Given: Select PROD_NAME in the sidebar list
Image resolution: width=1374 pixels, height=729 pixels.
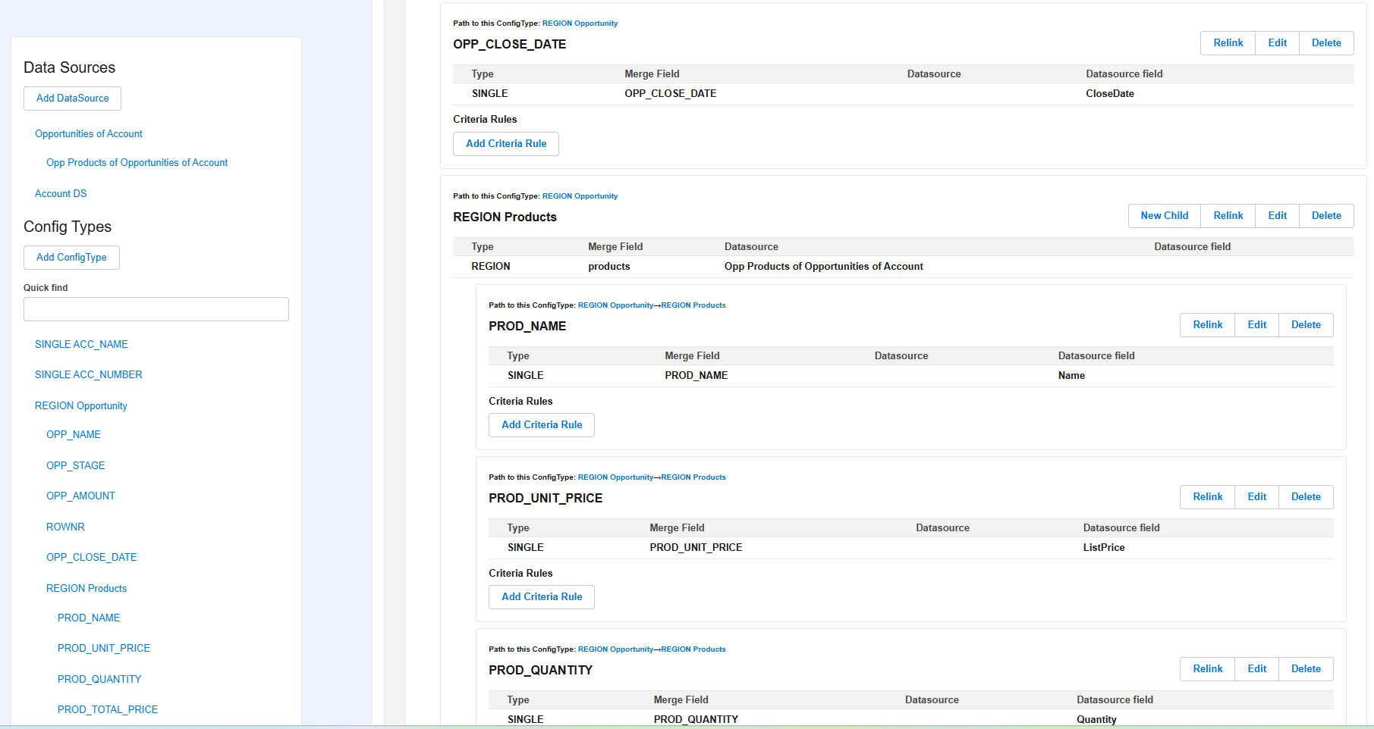Looking at the screenshot, I should [89, 618].
